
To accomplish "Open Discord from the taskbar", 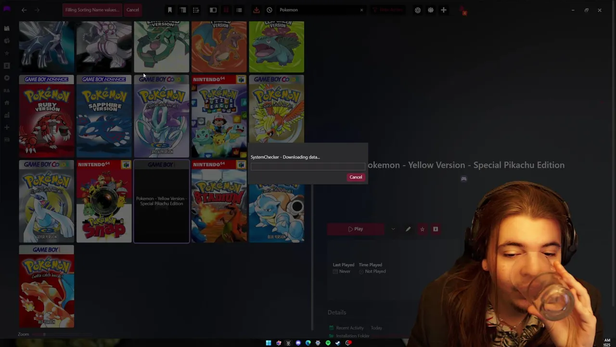I will pos(298,343).
